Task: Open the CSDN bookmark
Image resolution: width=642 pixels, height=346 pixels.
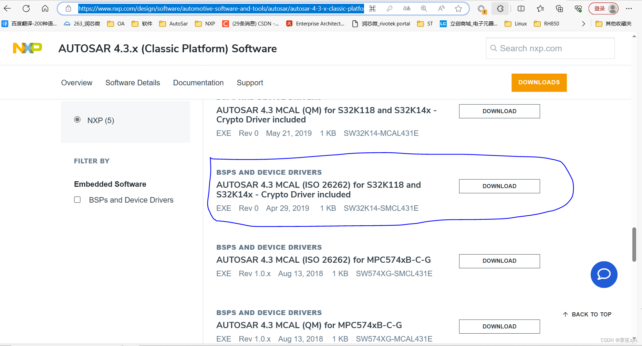Action: pos(250,24)
